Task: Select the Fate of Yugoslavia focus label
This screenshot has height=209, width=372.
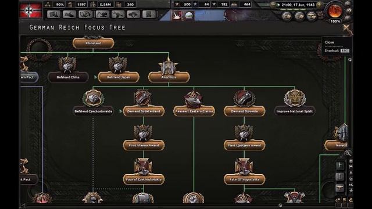Action: [244, 179]
